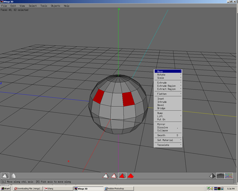Expand the Set Material submenu
238x191 pixels.
click(x=168, y=140)
